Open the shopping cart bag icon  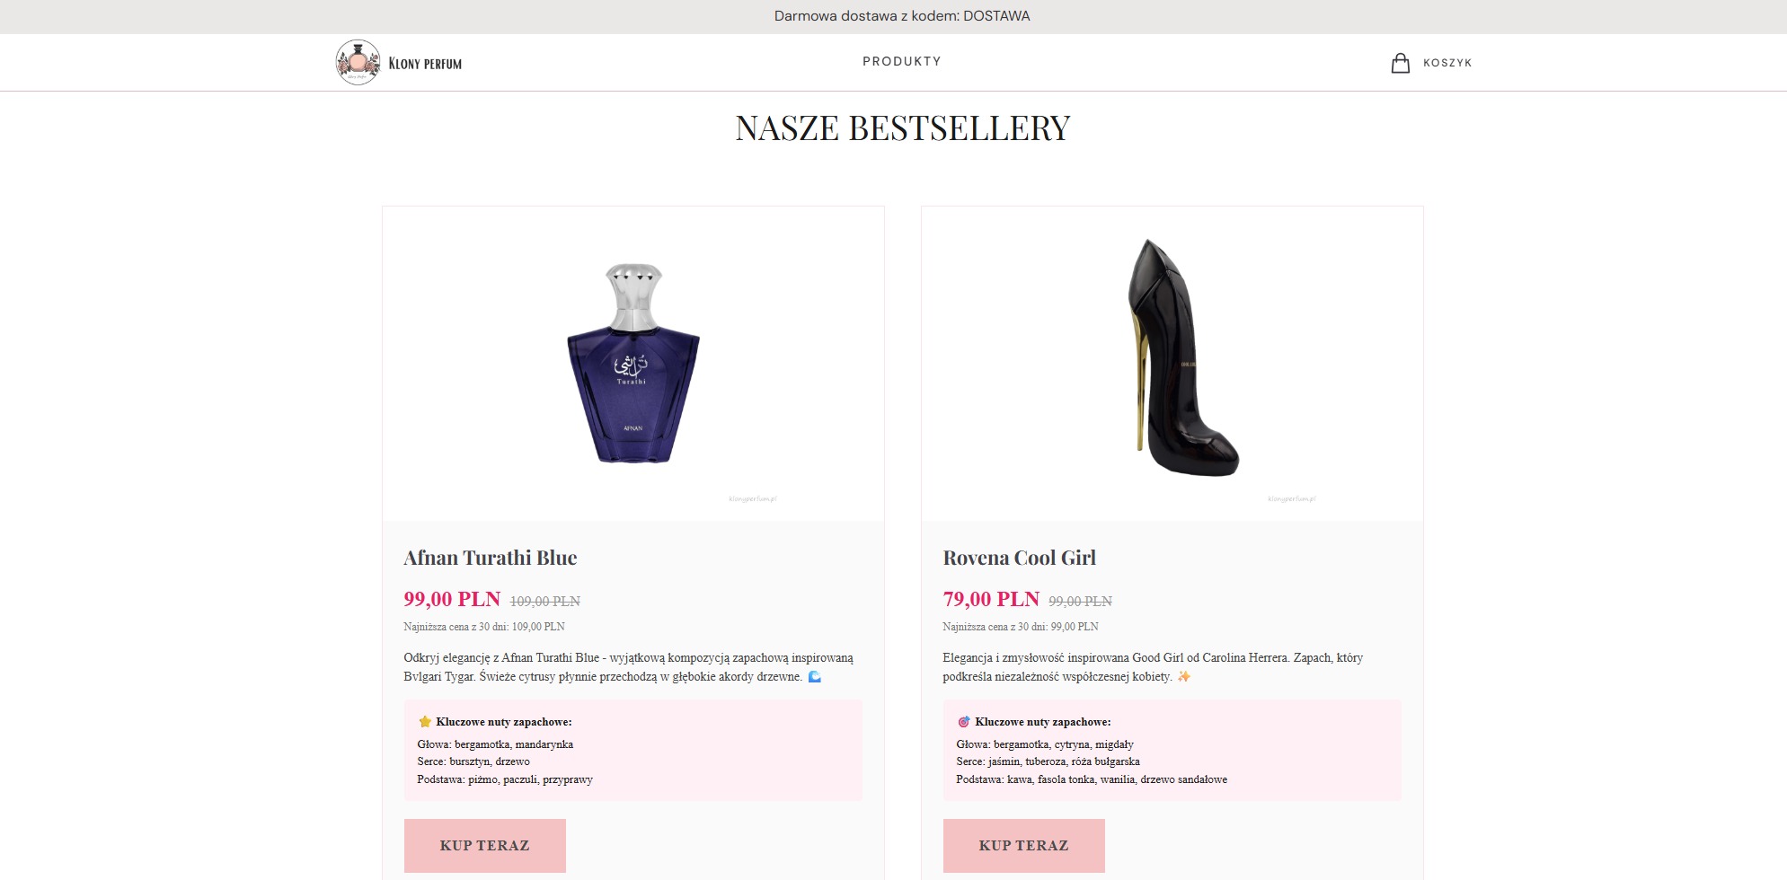(x=1400, y=61)
